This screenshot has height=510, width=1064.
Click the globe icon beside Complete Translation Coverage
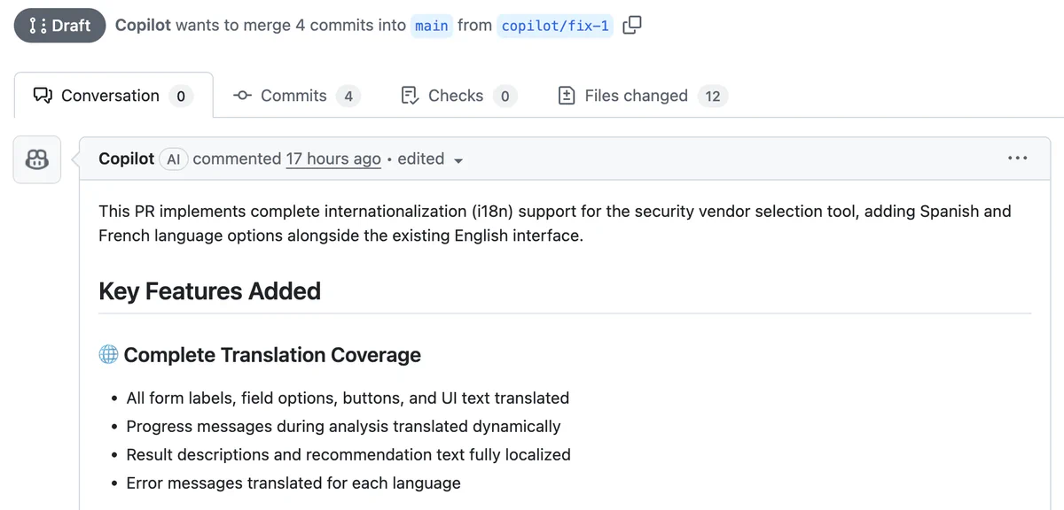[107, 353]
